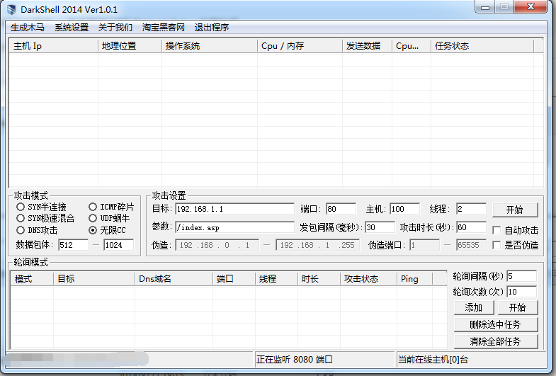Click 开始 button in 攻击设置 group
Viewport: 556px width, 376px height.
515,210
